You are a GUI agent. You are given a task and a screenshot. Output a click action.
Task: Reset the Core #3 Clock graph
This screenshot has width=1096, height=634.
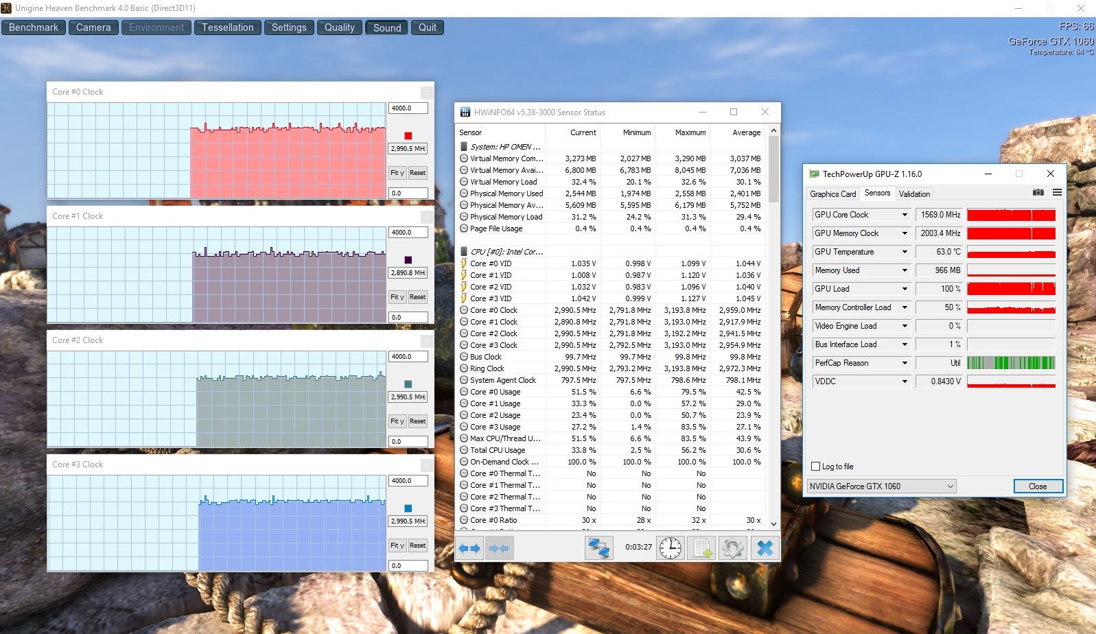(x=418, y=545)
